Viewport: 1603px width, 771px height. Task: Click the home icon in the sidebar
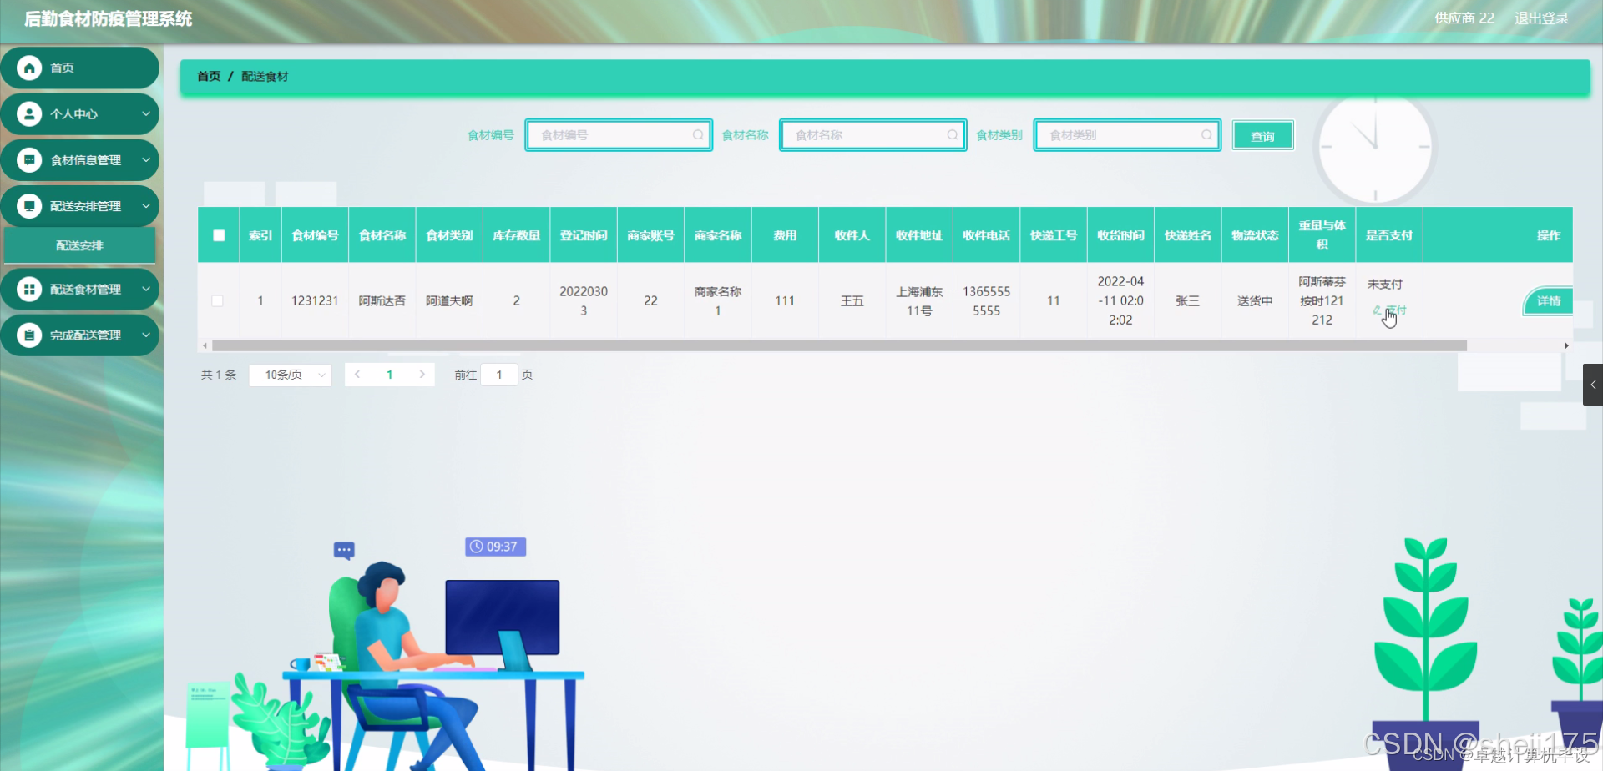(29, 68)
